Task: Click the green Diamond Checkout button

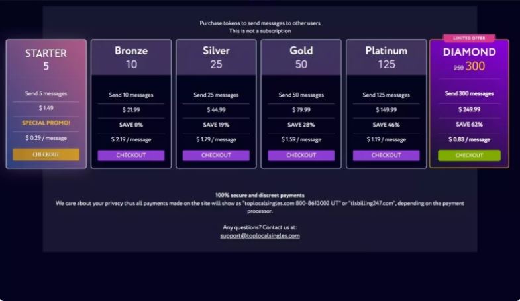Action: tap(469, 155)
